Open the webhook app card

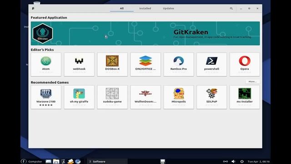79,64
